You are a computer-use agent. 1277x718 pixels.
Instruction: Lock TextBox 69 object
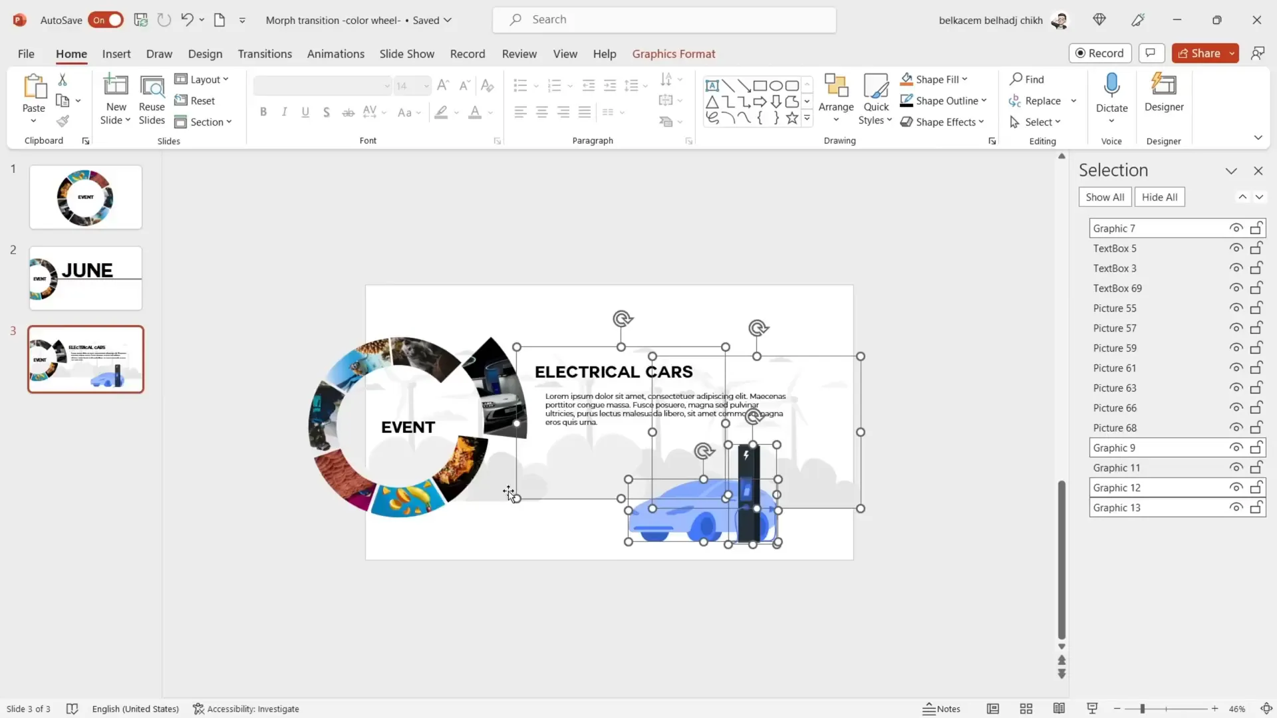[x=1256, y=288]
